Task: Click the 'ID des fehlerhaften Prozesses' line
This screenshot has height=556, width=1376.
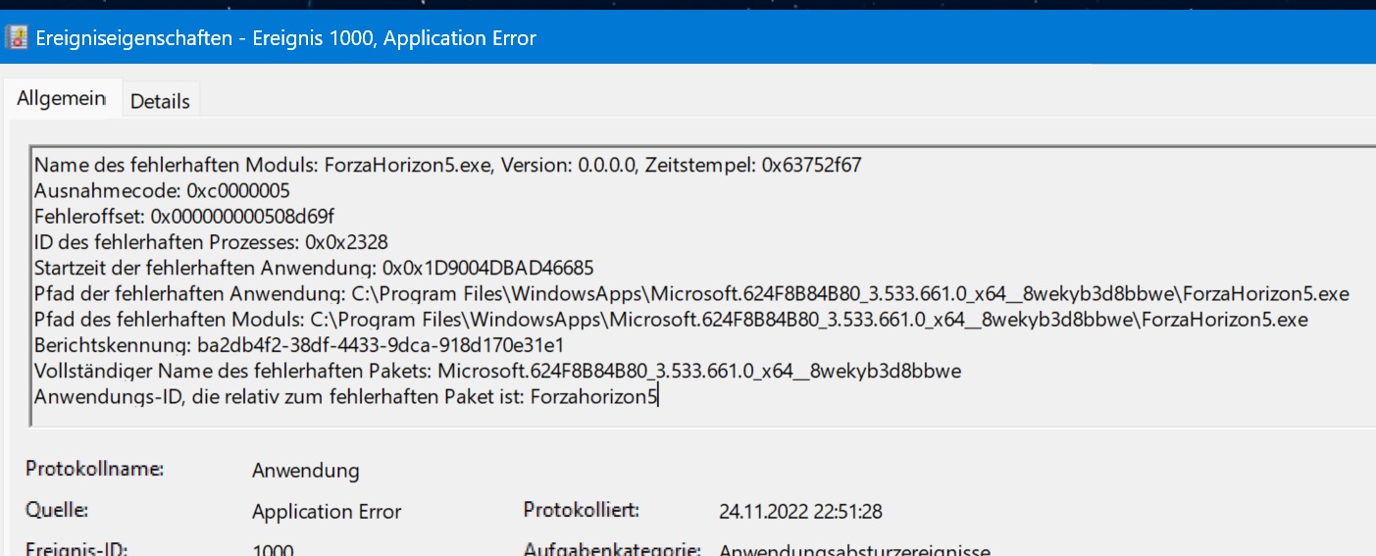Action: [x=202, y=242]
